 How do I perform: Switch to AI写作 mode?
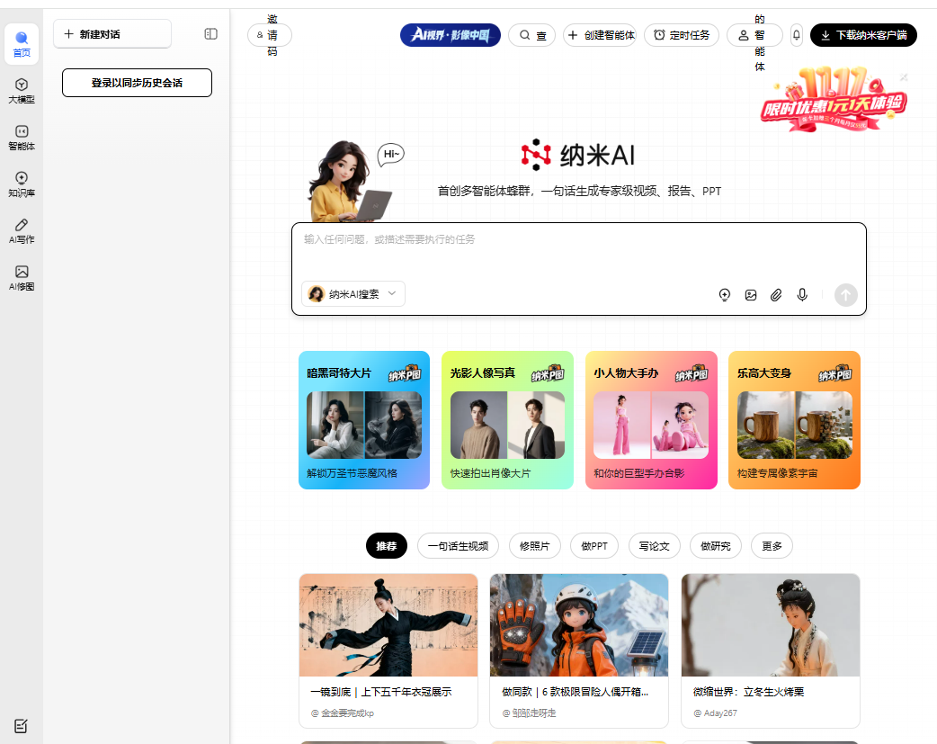click(21, 231)
